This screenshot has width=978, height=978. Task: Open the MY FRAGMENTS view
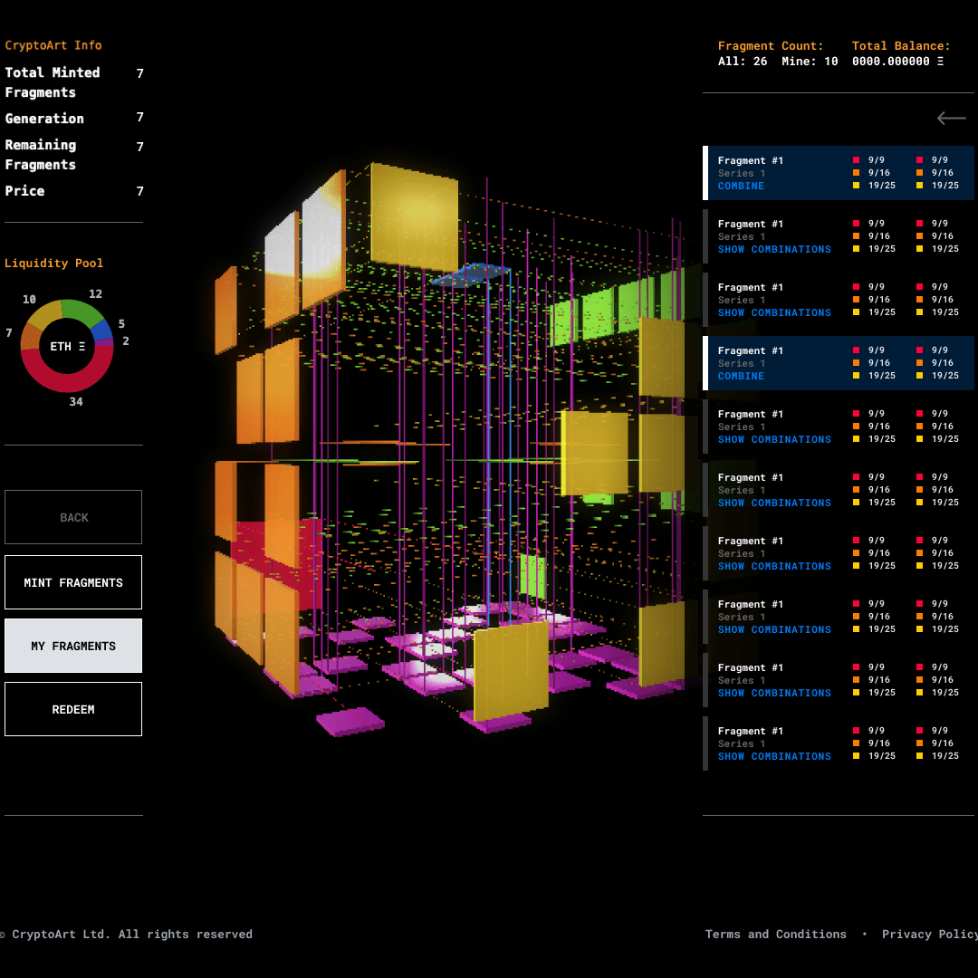(73, 646)
